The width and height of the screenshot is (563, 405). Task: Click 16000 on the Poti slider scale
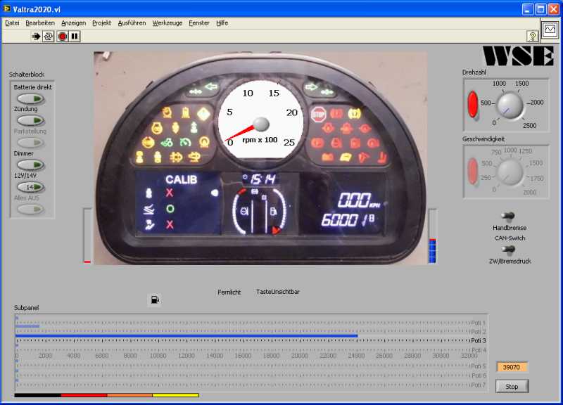pos(243,356)
